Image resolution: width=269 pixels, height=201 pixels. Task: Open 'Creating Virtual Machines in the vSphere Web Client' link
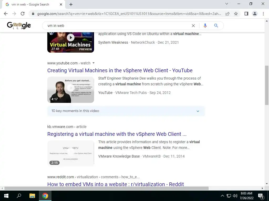tap(120, 70)
